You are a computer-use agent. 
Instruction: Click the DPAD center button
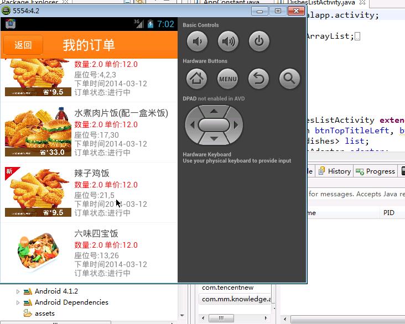click(x=214, y=125)
